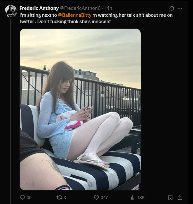The image size is (193, 204).
Task: Click the repost arrows icon
Action: 59,197
